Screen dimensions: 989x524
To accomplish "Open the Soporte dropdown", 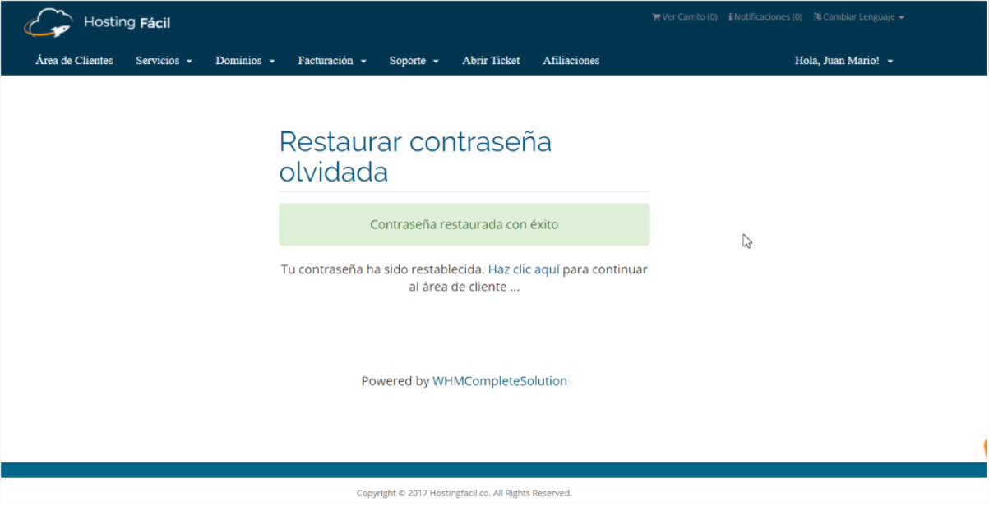I will tap(414, 61).
